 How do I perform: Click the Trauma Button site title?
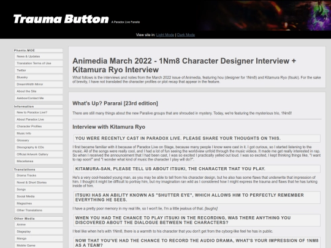click(x=61, y=19)
